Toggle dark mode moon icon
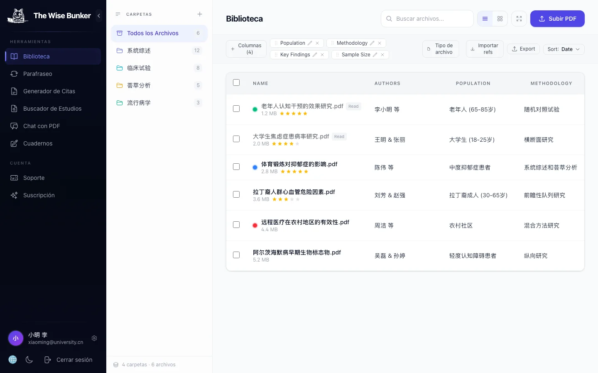 click(29, 360)
